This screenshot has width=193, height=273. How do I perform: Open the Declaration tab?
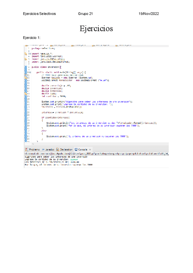(66, 149)
